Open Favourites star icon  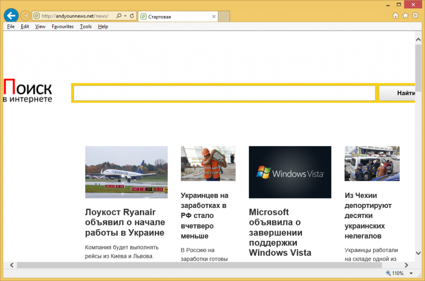(x=405, y=16)
